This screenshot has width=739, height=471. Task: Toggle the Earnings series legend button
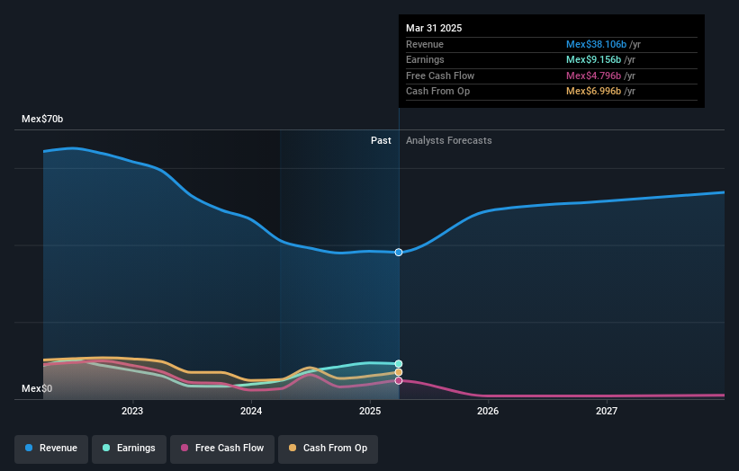129,449
